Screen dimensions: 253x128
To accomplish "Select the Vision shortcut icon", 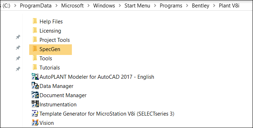I will pyautogui.click(x=35, y=123).
